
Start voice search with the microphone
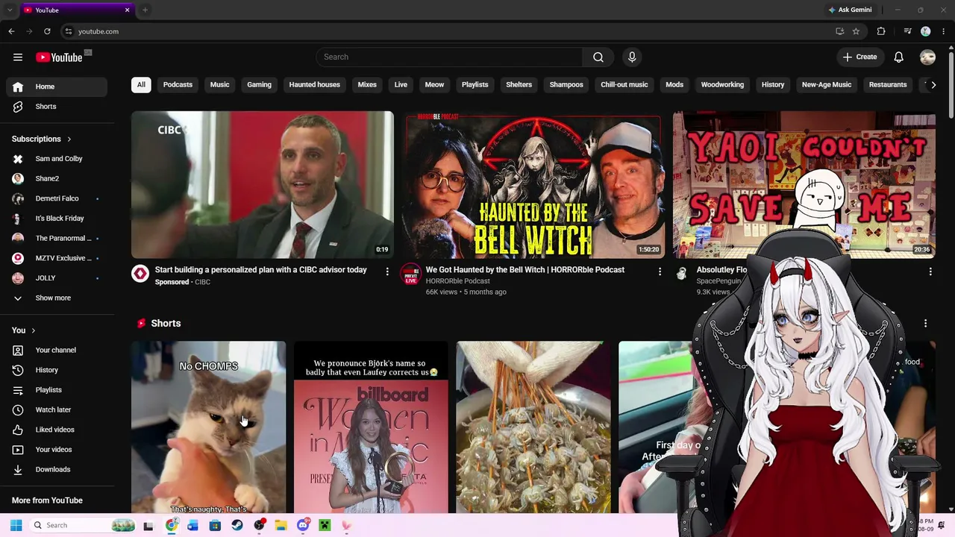(632, 57)
